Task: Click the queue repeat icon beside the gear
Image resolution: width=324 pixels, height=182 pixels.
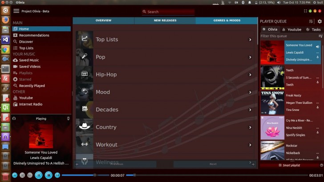Action: coord(311,21)
